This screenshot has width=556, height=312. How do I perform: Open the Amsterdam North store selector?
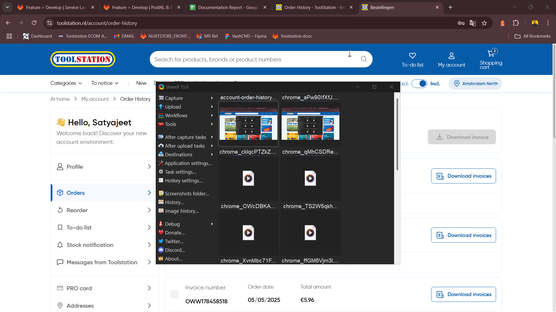click(x=475, y=83)
